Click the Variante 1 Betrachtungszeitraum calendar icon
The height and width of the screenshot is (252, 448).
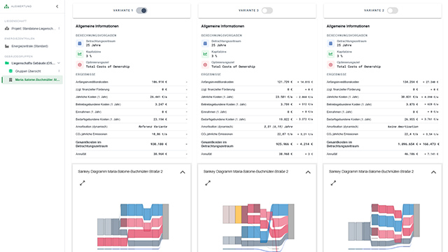[x=80, y=43]
